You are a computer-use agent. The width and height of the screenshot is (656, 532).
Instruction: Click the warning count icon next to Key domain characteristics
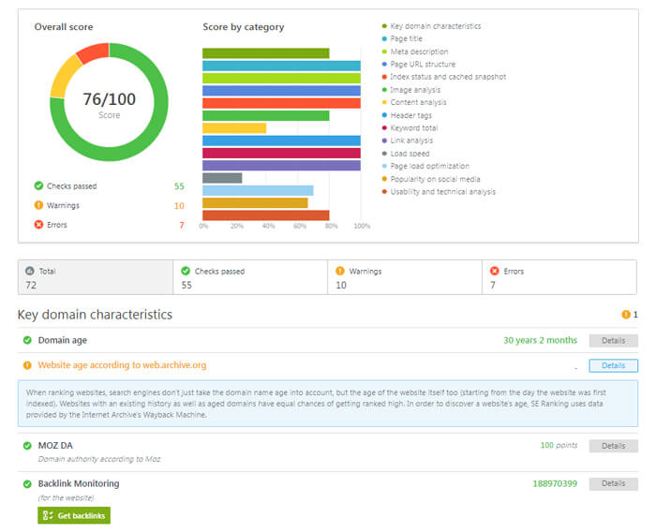(x=626, y=315)
